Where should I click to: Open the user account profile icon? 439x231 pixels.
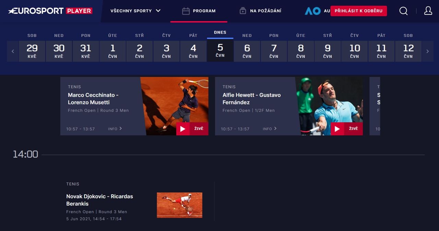[x=428, y=11]
